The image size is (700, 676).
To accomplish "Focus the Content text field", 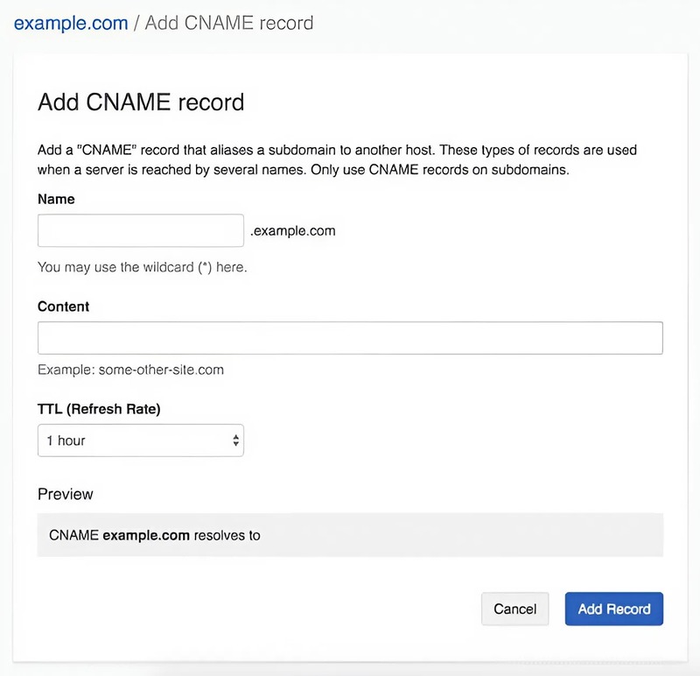I will 350,338.
